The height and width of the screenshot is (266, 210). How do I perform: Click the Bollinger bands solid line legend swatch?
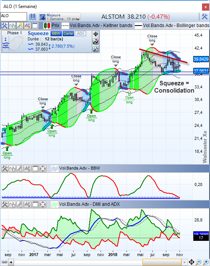139,26
